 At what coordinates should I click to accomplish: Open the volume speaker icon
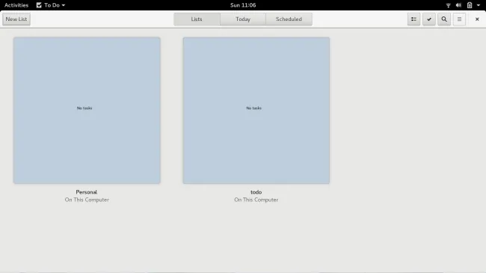459,5
